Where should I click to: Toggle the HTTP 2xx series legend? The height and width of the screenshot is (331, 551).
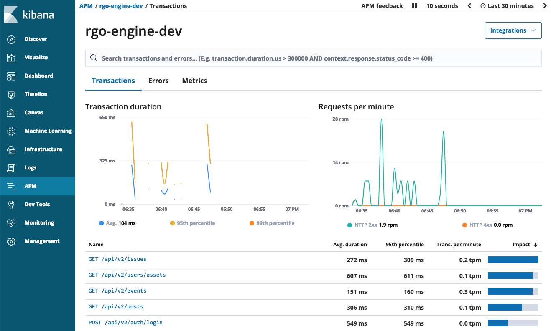(372, 225)
